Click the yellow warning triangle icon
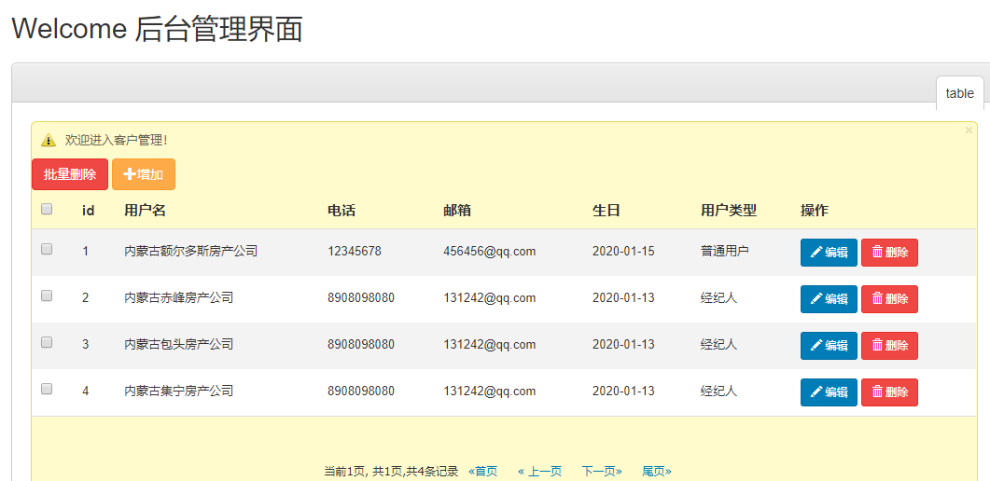 (49, 140)
